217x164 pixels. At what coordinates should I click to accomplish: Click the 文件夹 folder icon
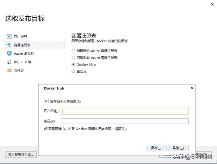tap(9, 70)
